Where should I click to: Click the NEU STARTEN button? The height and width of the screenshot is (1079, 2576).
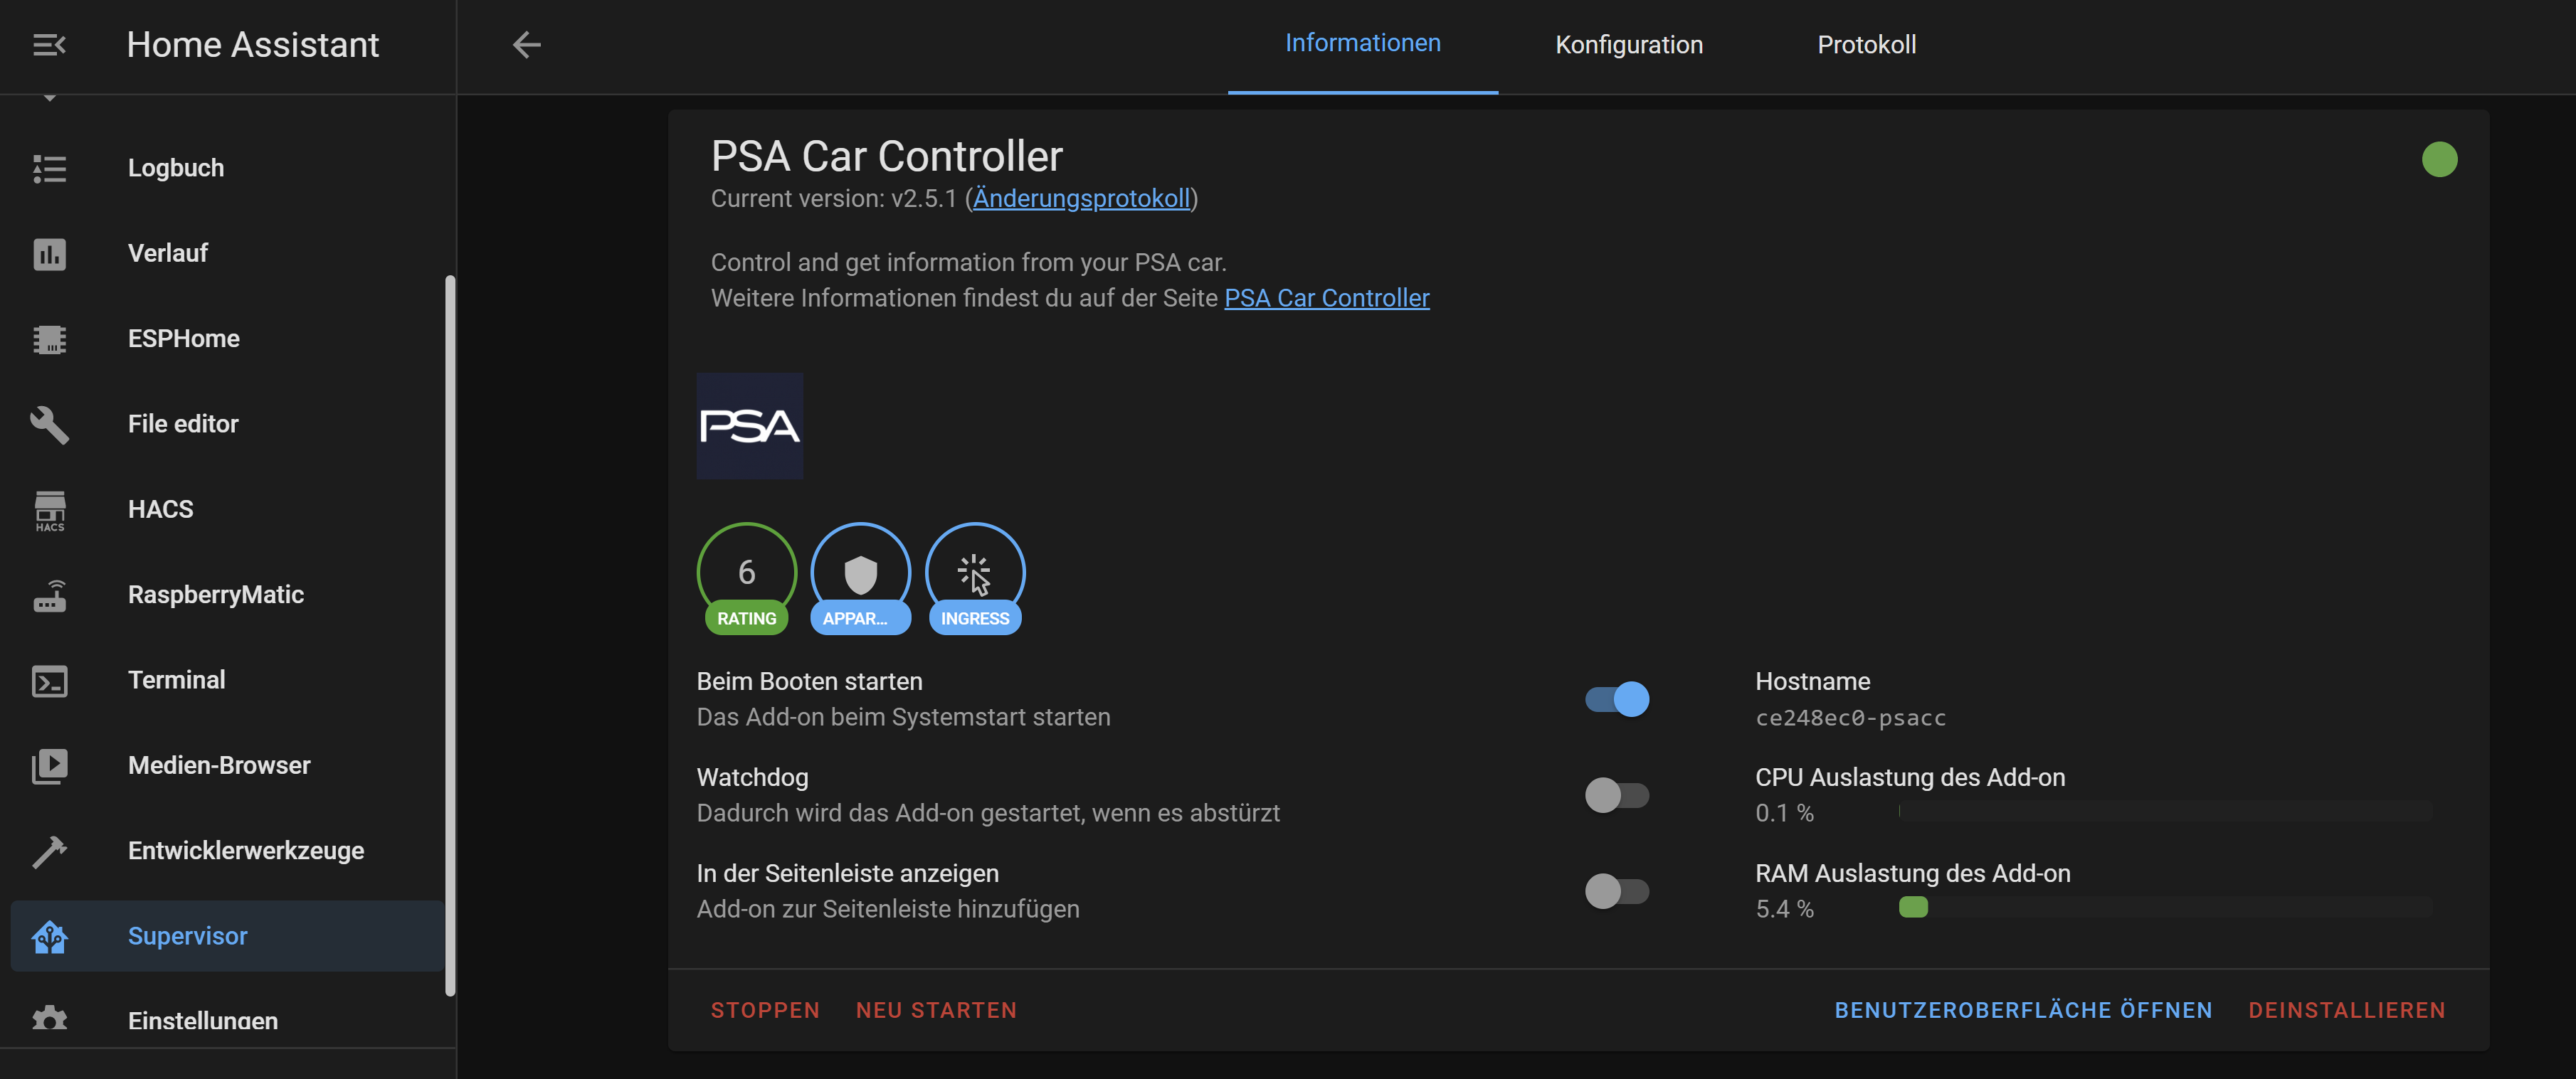936,1010
